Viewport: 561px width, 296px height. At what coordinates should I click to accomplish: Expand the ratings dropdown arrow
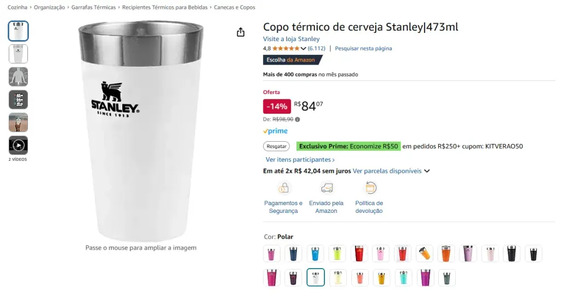(x=304, y=49)
